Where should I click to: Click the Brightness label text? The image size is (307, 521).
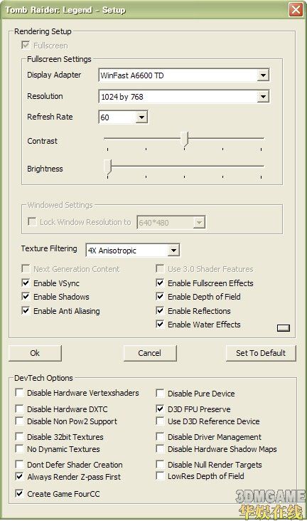45,169
